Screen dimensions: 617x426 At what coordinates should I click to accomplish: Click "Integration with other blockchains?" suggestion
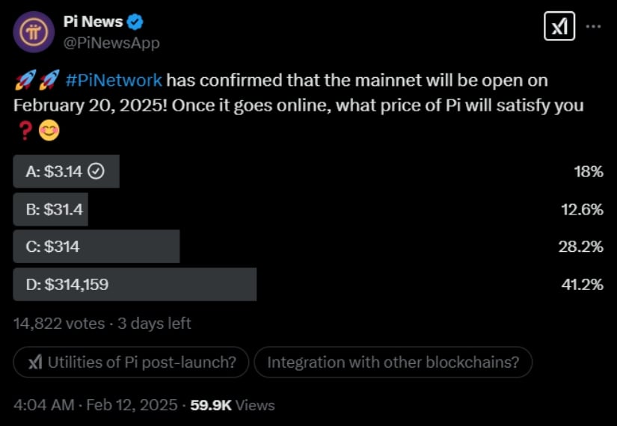point(393,362)
